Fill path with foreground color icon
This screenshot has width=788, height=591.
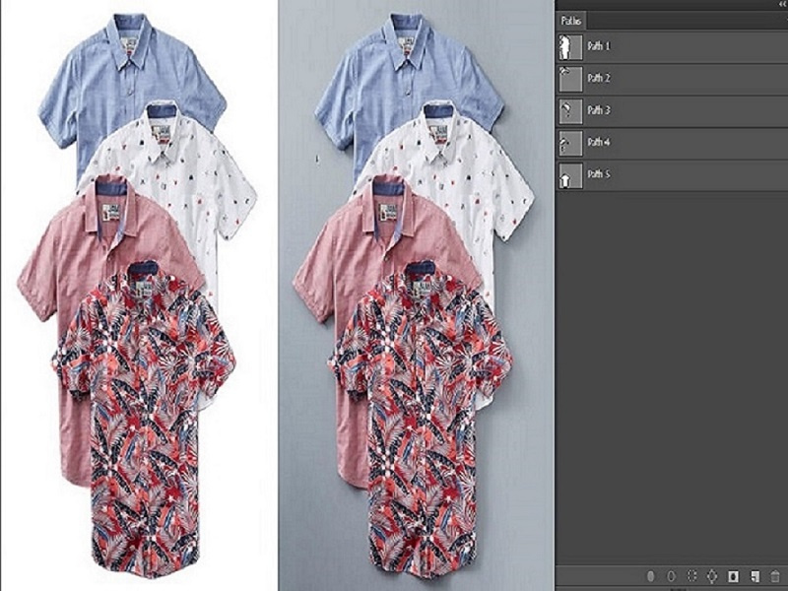click(x=650, y=575)
